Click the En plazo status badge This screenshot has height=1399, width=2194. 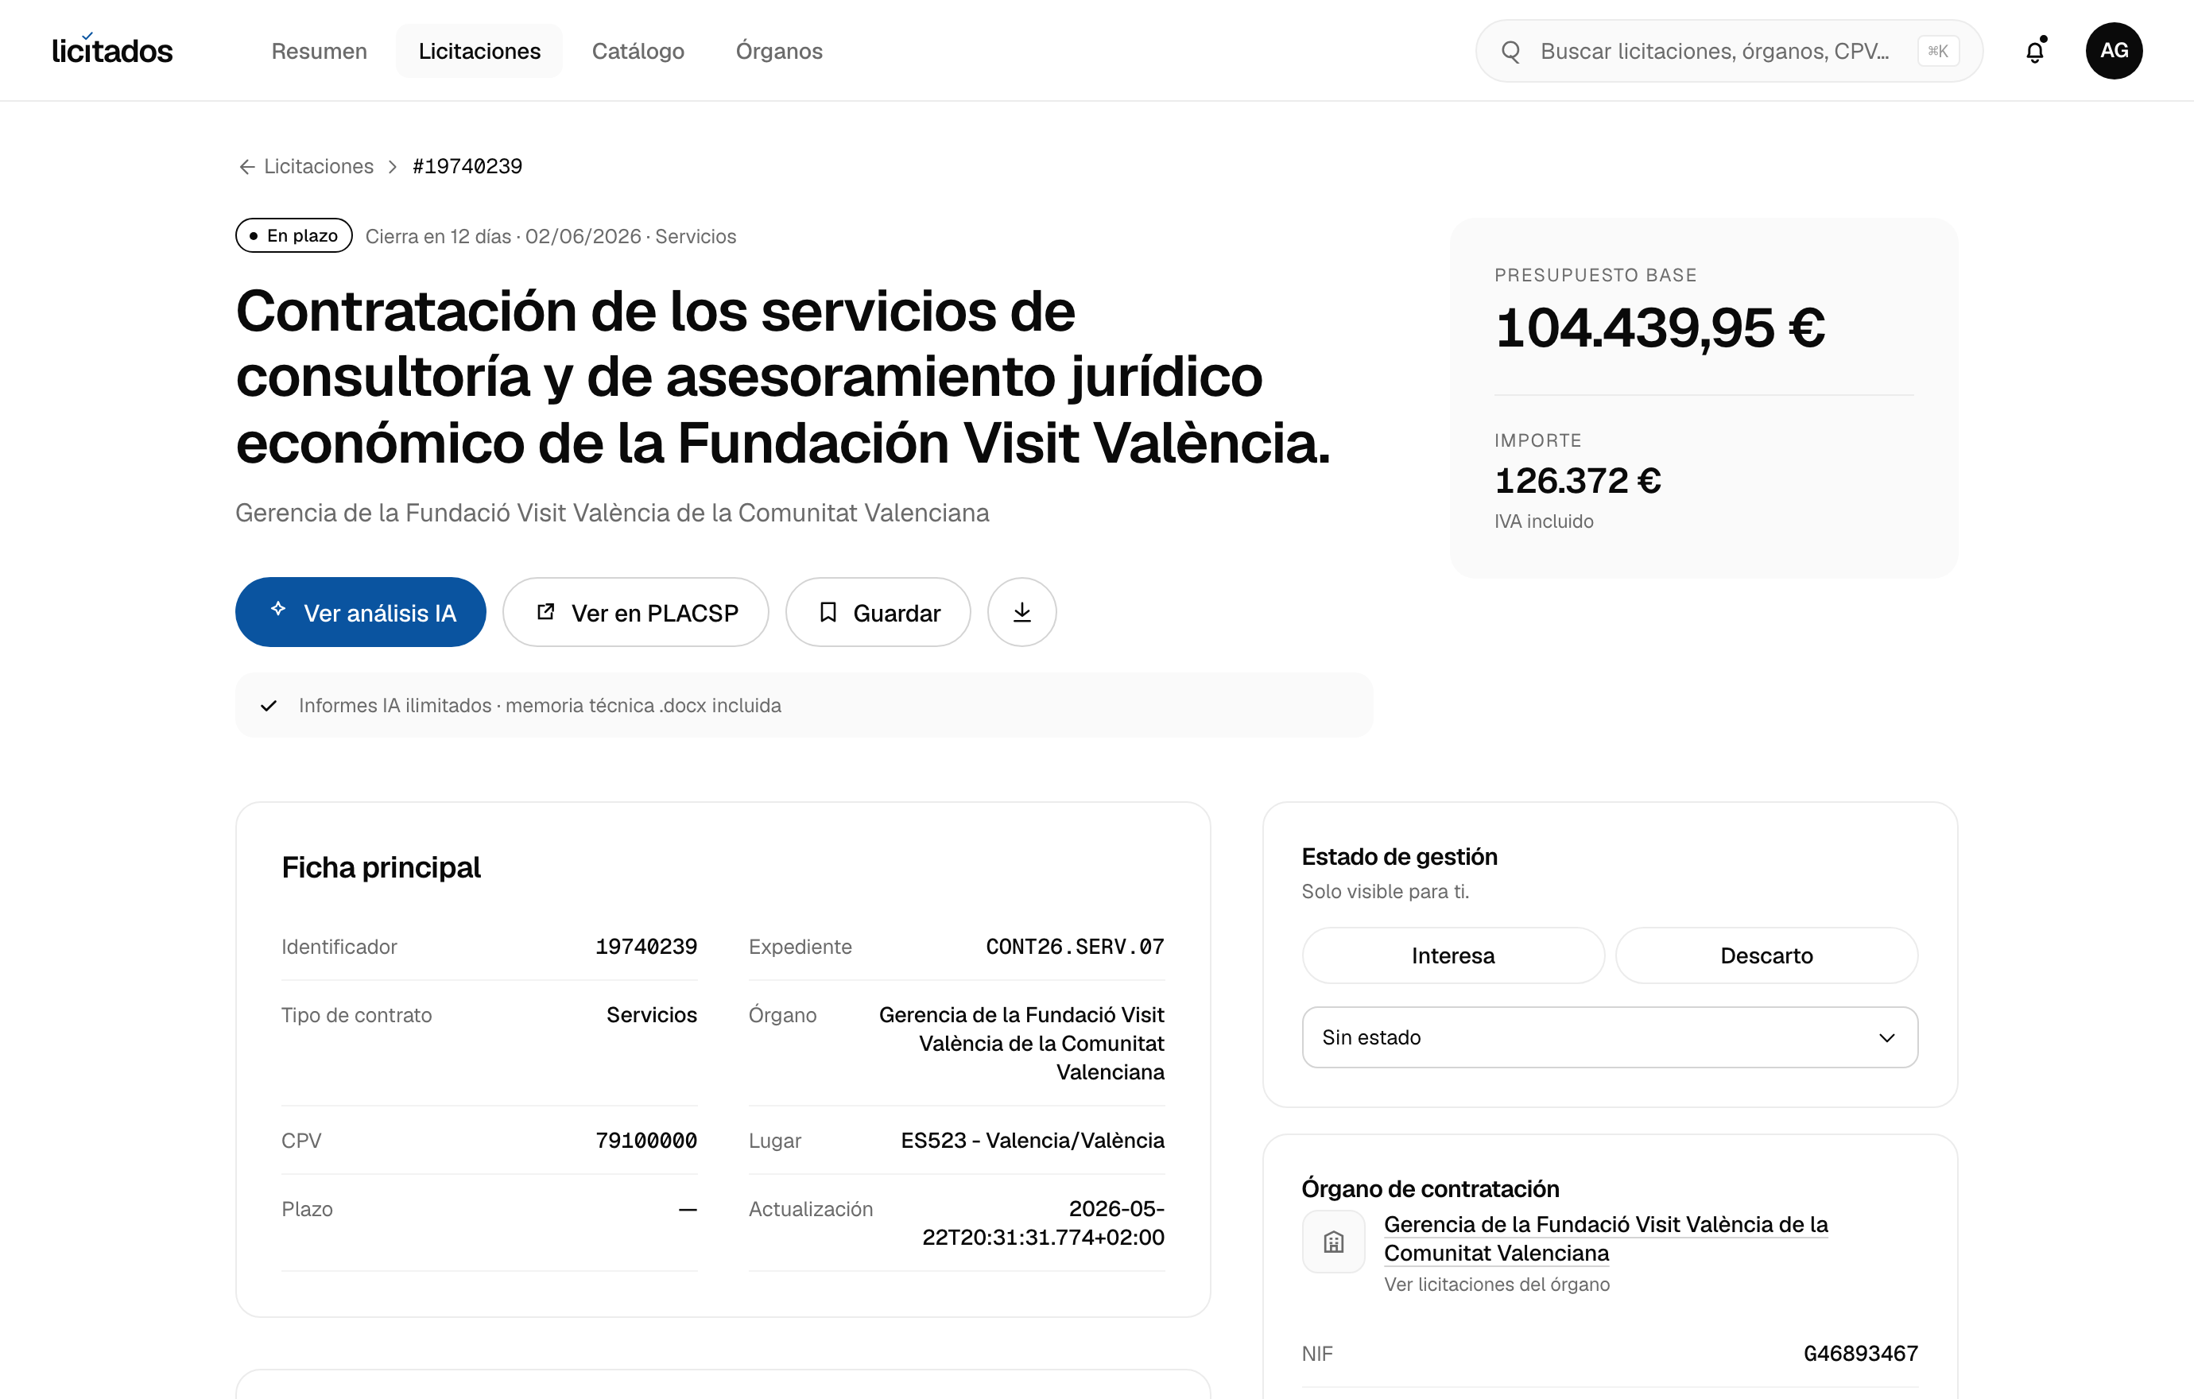click(x=293, y=236)
